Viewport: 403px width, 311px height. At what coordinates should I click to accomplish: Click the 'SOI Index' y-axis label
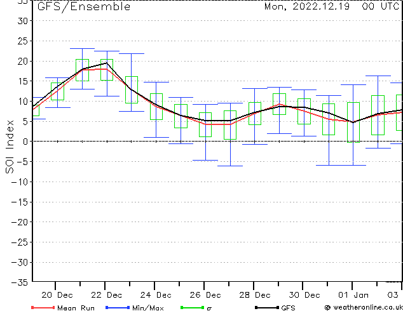[10, 147]
